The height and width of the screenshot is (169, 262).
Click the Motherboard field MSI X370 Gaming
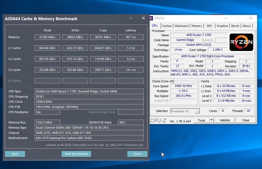(x=89, y=138)
